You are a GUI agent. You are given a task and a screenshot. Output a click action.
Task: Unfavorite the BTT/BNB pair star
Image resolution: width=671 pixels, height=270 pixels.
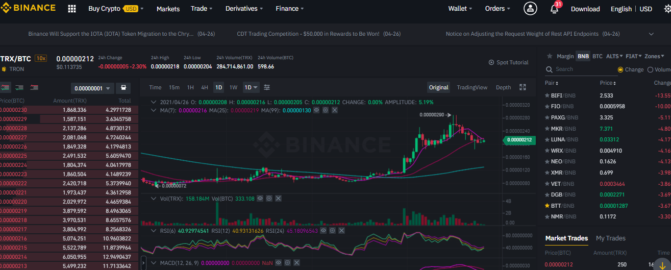[548, 206]
